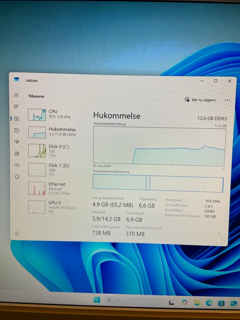Open the hamburger navigation menu in Jobliste
This screenshot has height=320, width=240.
16,95
